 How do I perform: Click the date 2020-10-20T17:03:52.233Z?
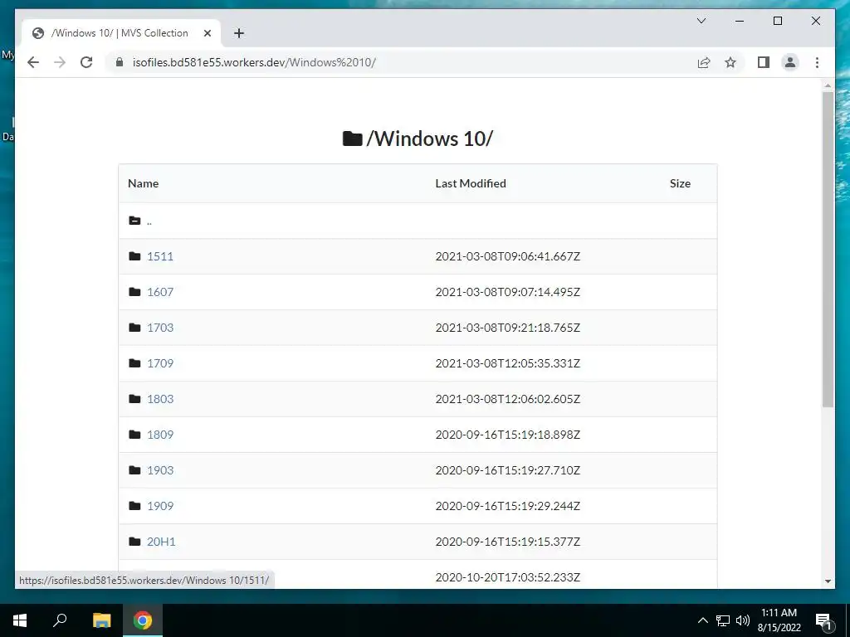507,577
